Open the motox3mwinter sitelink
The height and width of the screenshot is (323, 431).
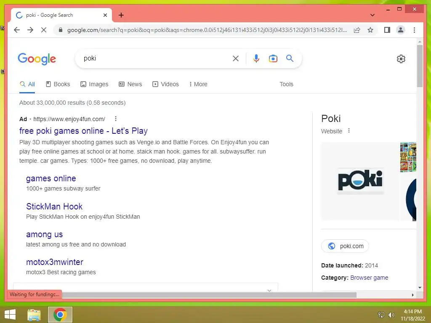pos(54,262)
